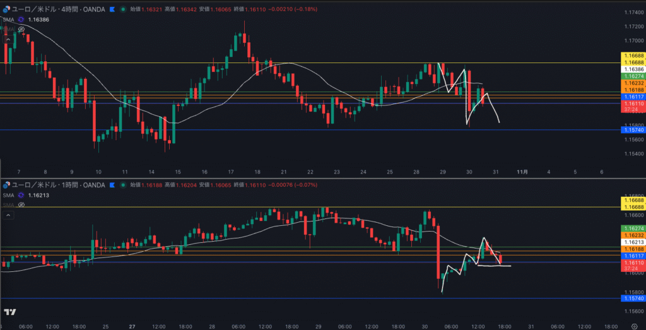
Task: Collapse the indicator legend in the 4-hour chart
Action: 8,39
